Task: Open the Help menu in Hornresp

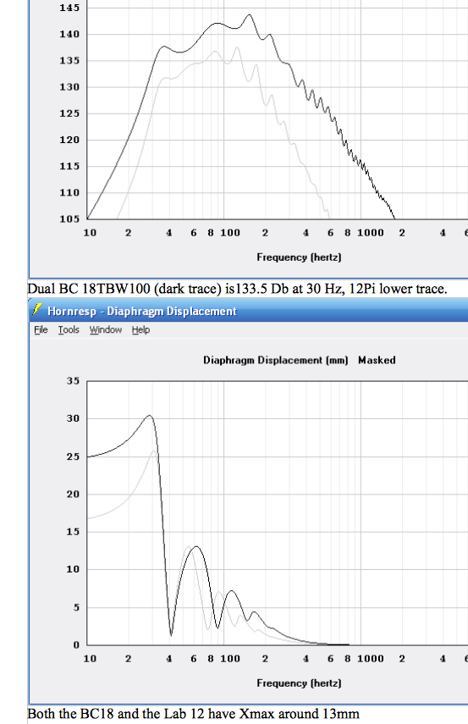Action: coord(140,329)
